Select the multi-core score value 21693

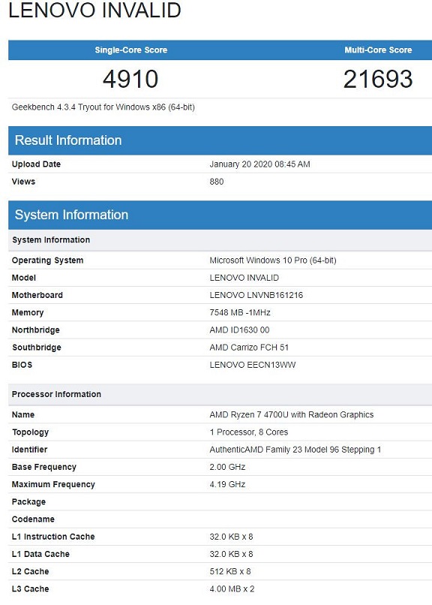(x=378, y=79)
